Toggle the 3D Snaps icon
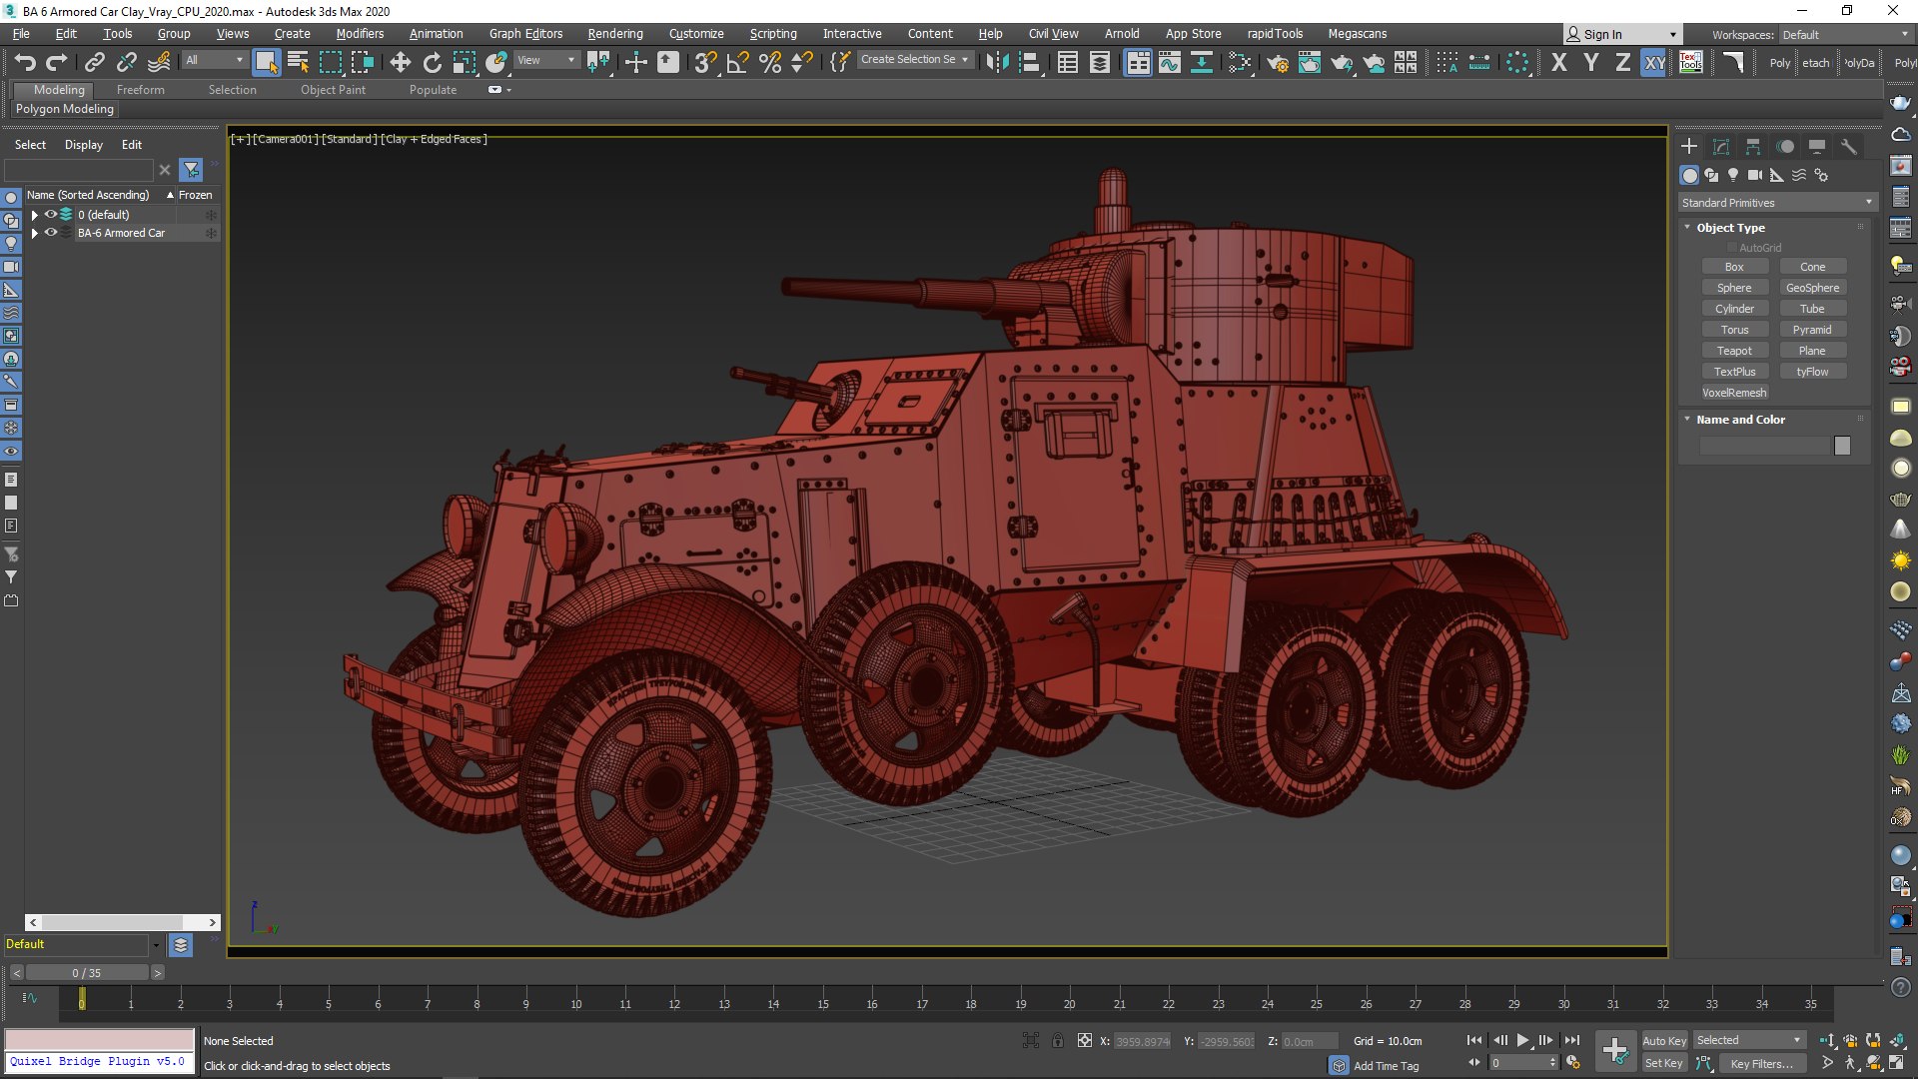Screen dimensions: 1918x1079 (705, 63)
